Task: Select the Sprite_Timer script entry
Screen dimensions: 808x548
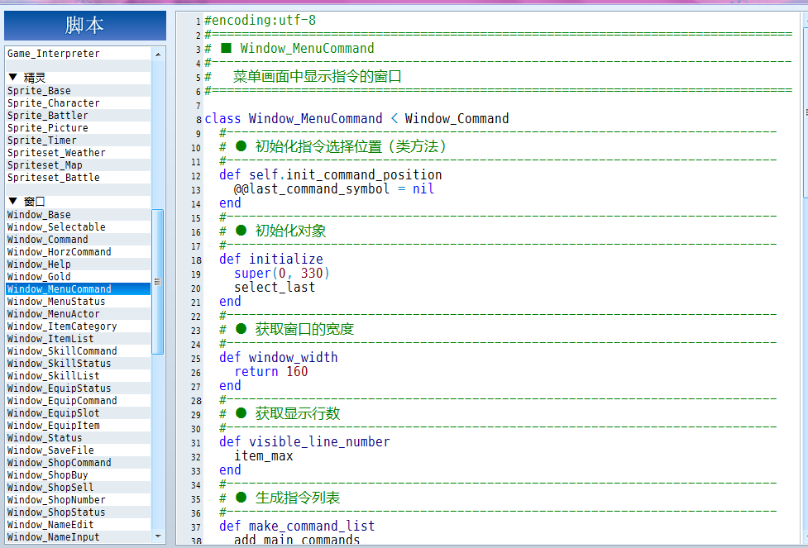Action: 79,140
